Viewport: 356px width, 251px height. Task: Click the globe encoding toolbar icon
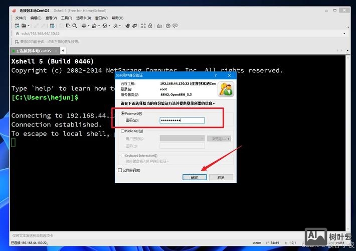105,26
